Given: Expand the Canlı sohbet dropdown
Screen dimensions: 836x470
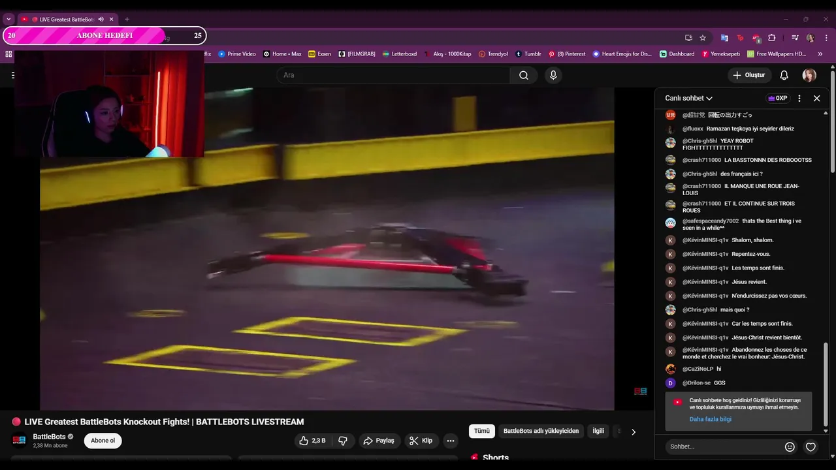Looking at the screenshot, I should (x=688, y=98).
